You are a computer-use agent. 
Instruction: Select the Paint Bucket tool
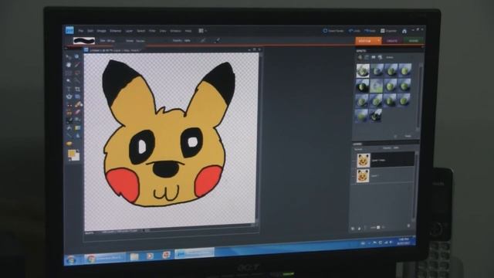pyautogui.click(x=69, y=128)
